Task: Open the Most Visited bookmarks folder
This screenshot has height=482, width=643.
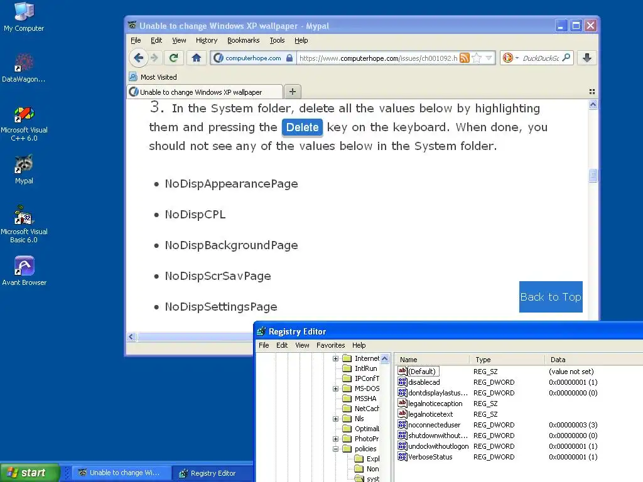Action: (153, 77)
